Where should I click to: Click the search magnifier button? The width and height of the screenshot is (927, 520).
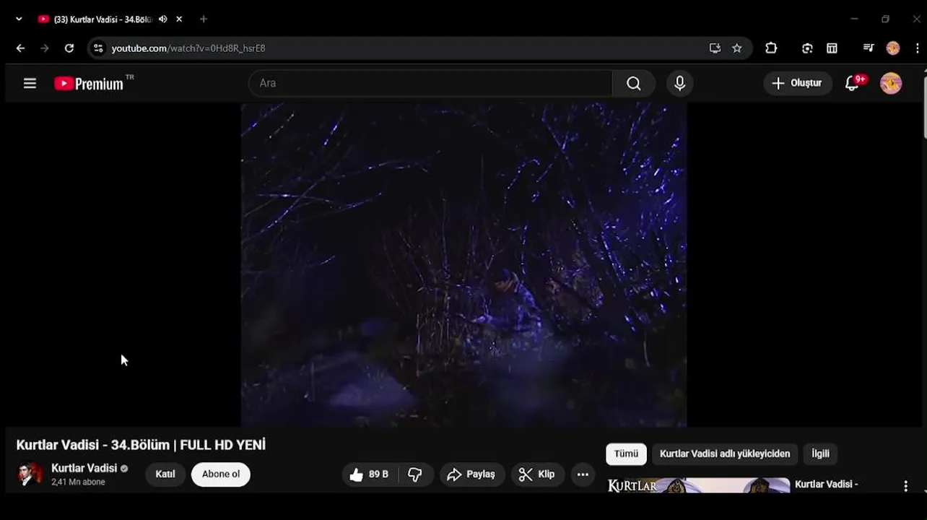coord(634,83)
